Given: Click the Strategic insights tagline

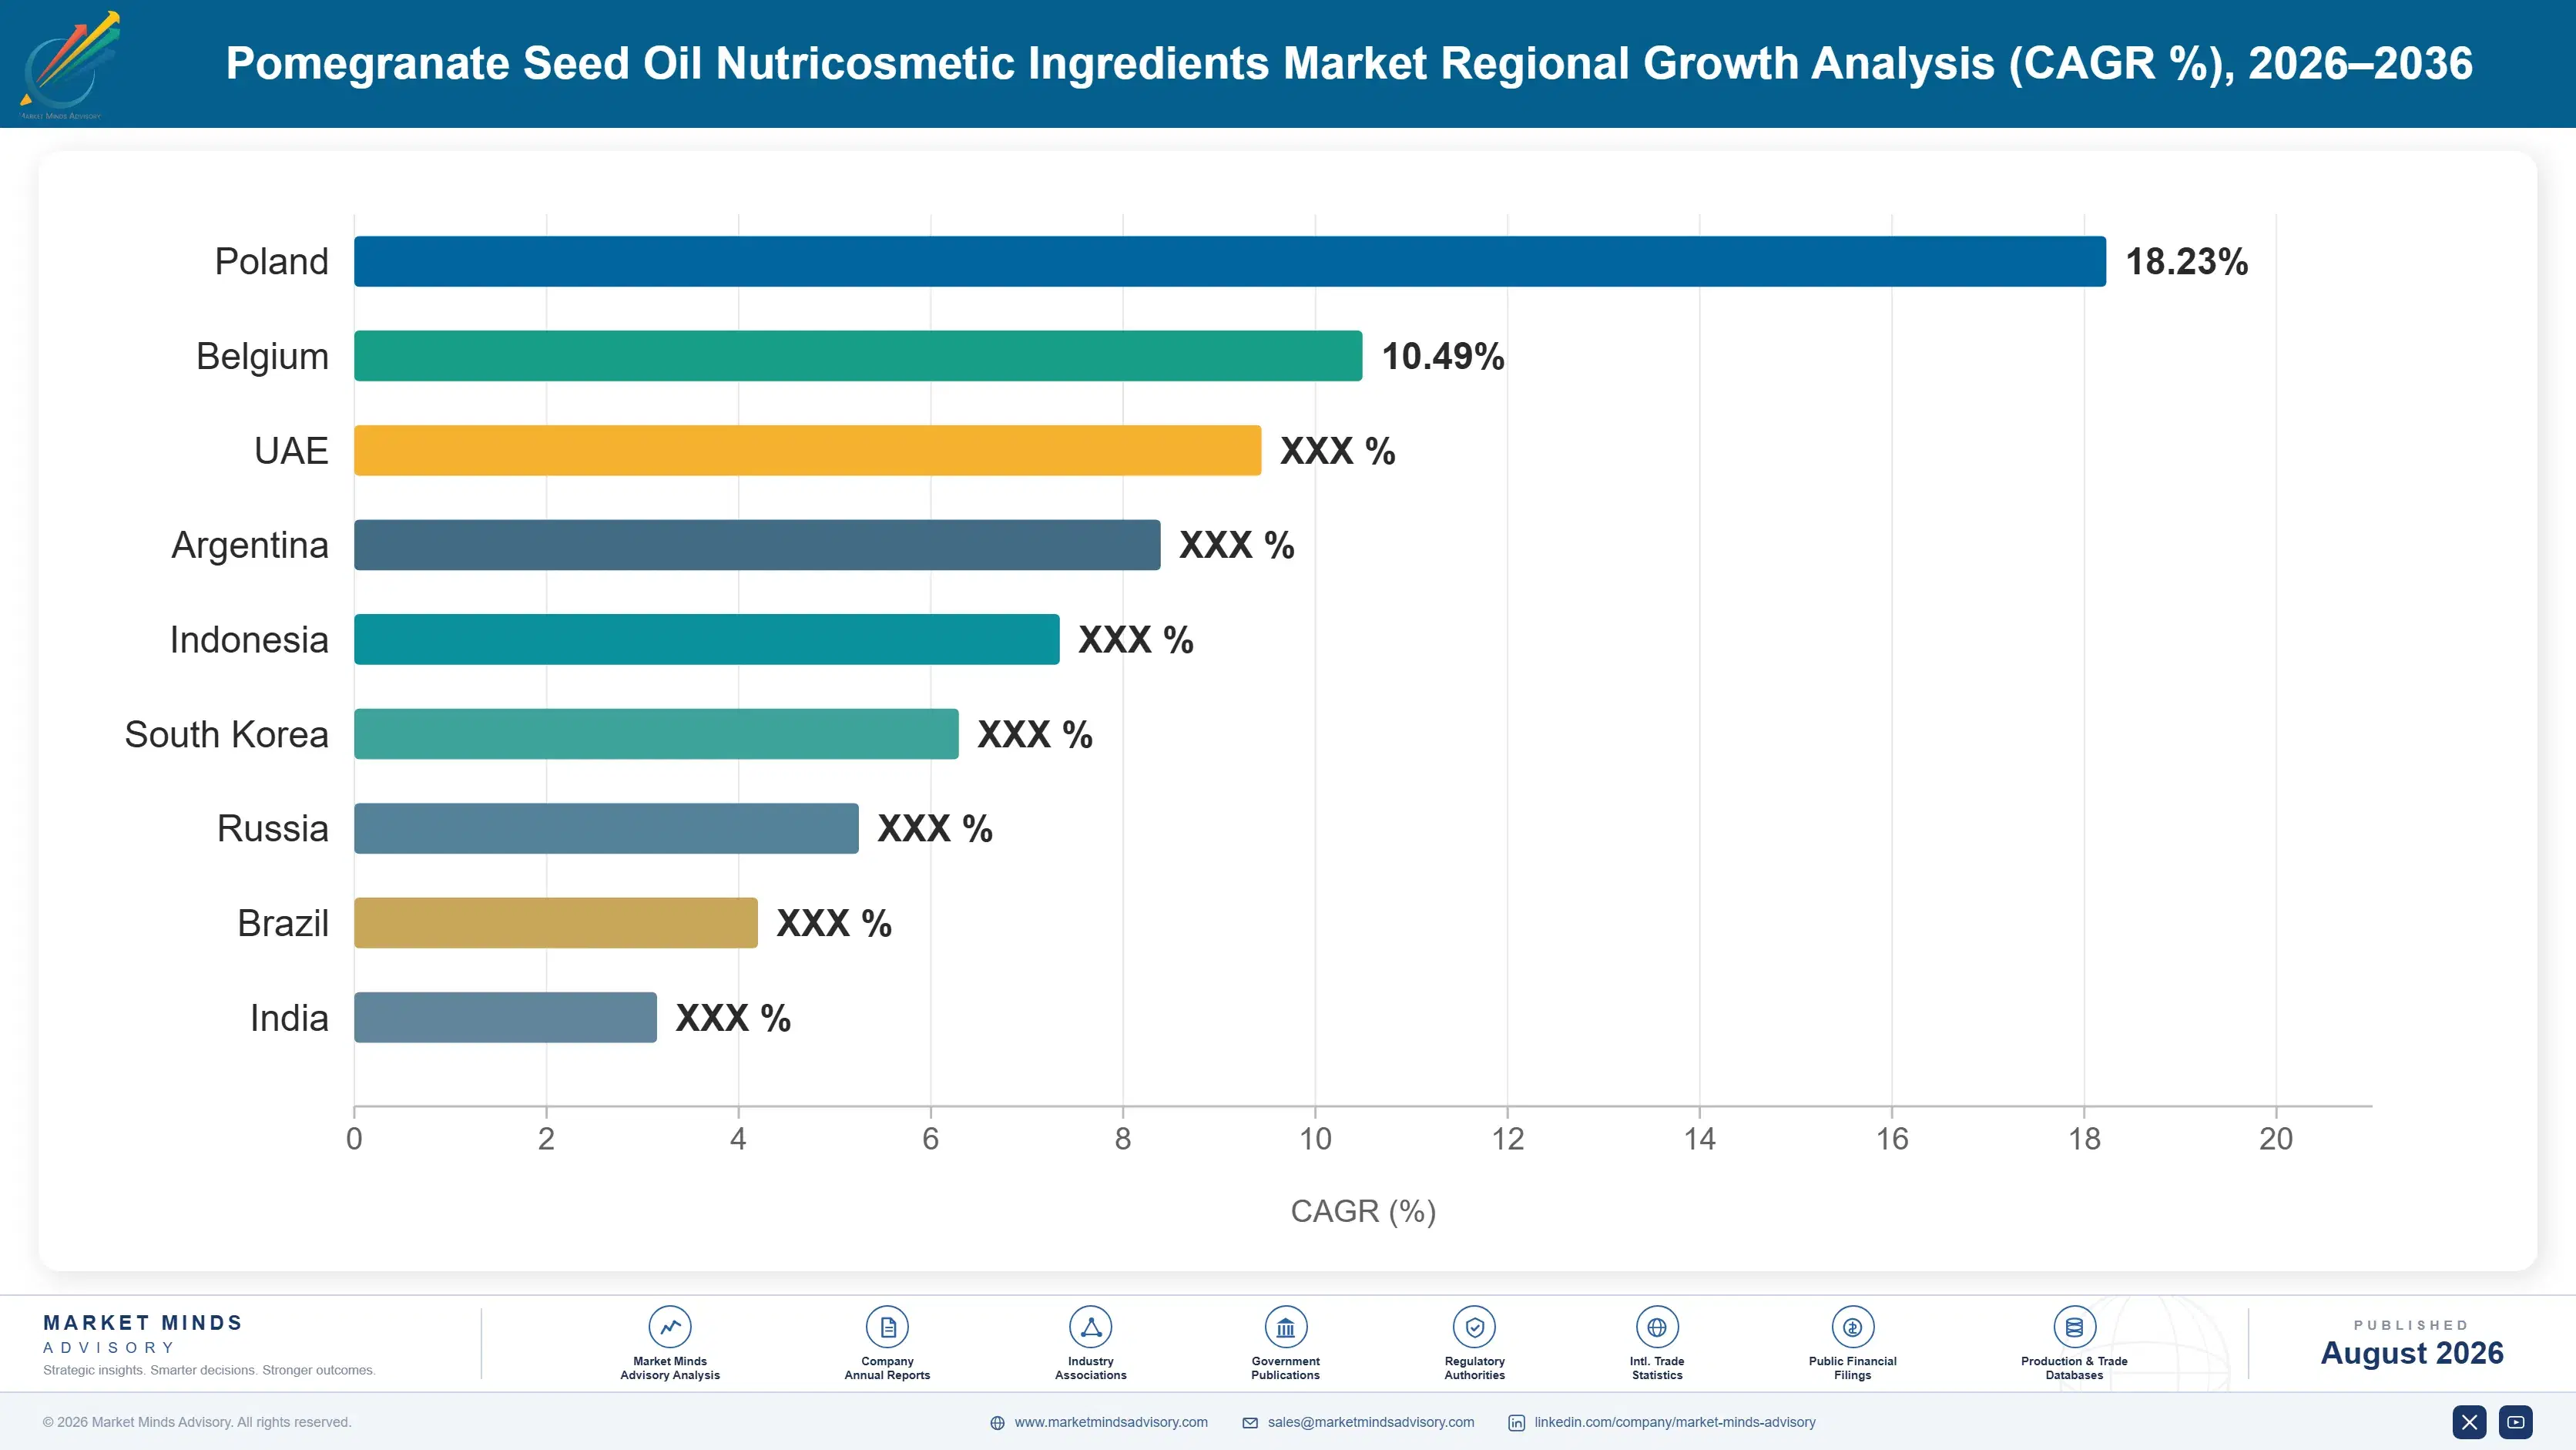Looking at the screenshot, I should click(x=209, y=1370).
